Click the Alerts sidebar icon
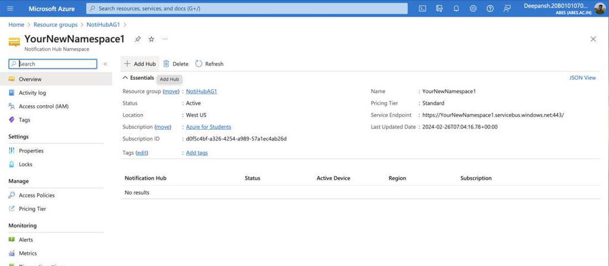Image resolution: width=609 pixels, height=266 pixels. (x=12, y=240)
